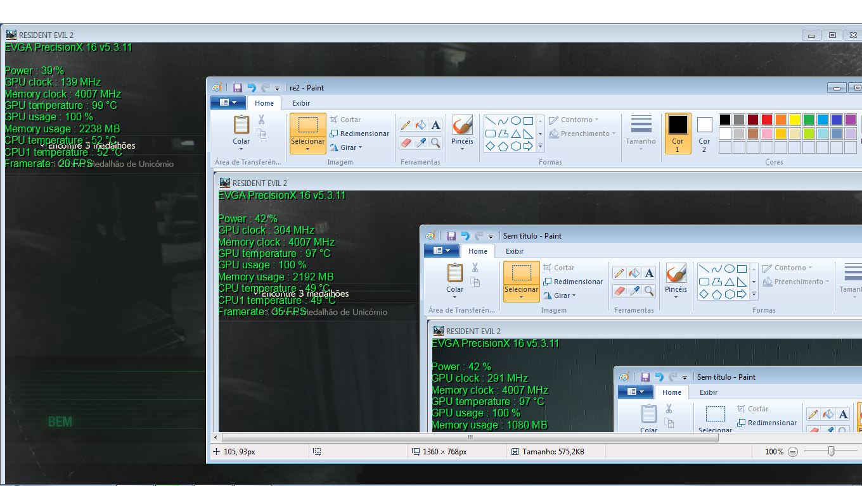862x486 pixels.
Task: Pick Rectangle shape in re2 - Paint Formas gallery
Action: [x=528, y=120]
